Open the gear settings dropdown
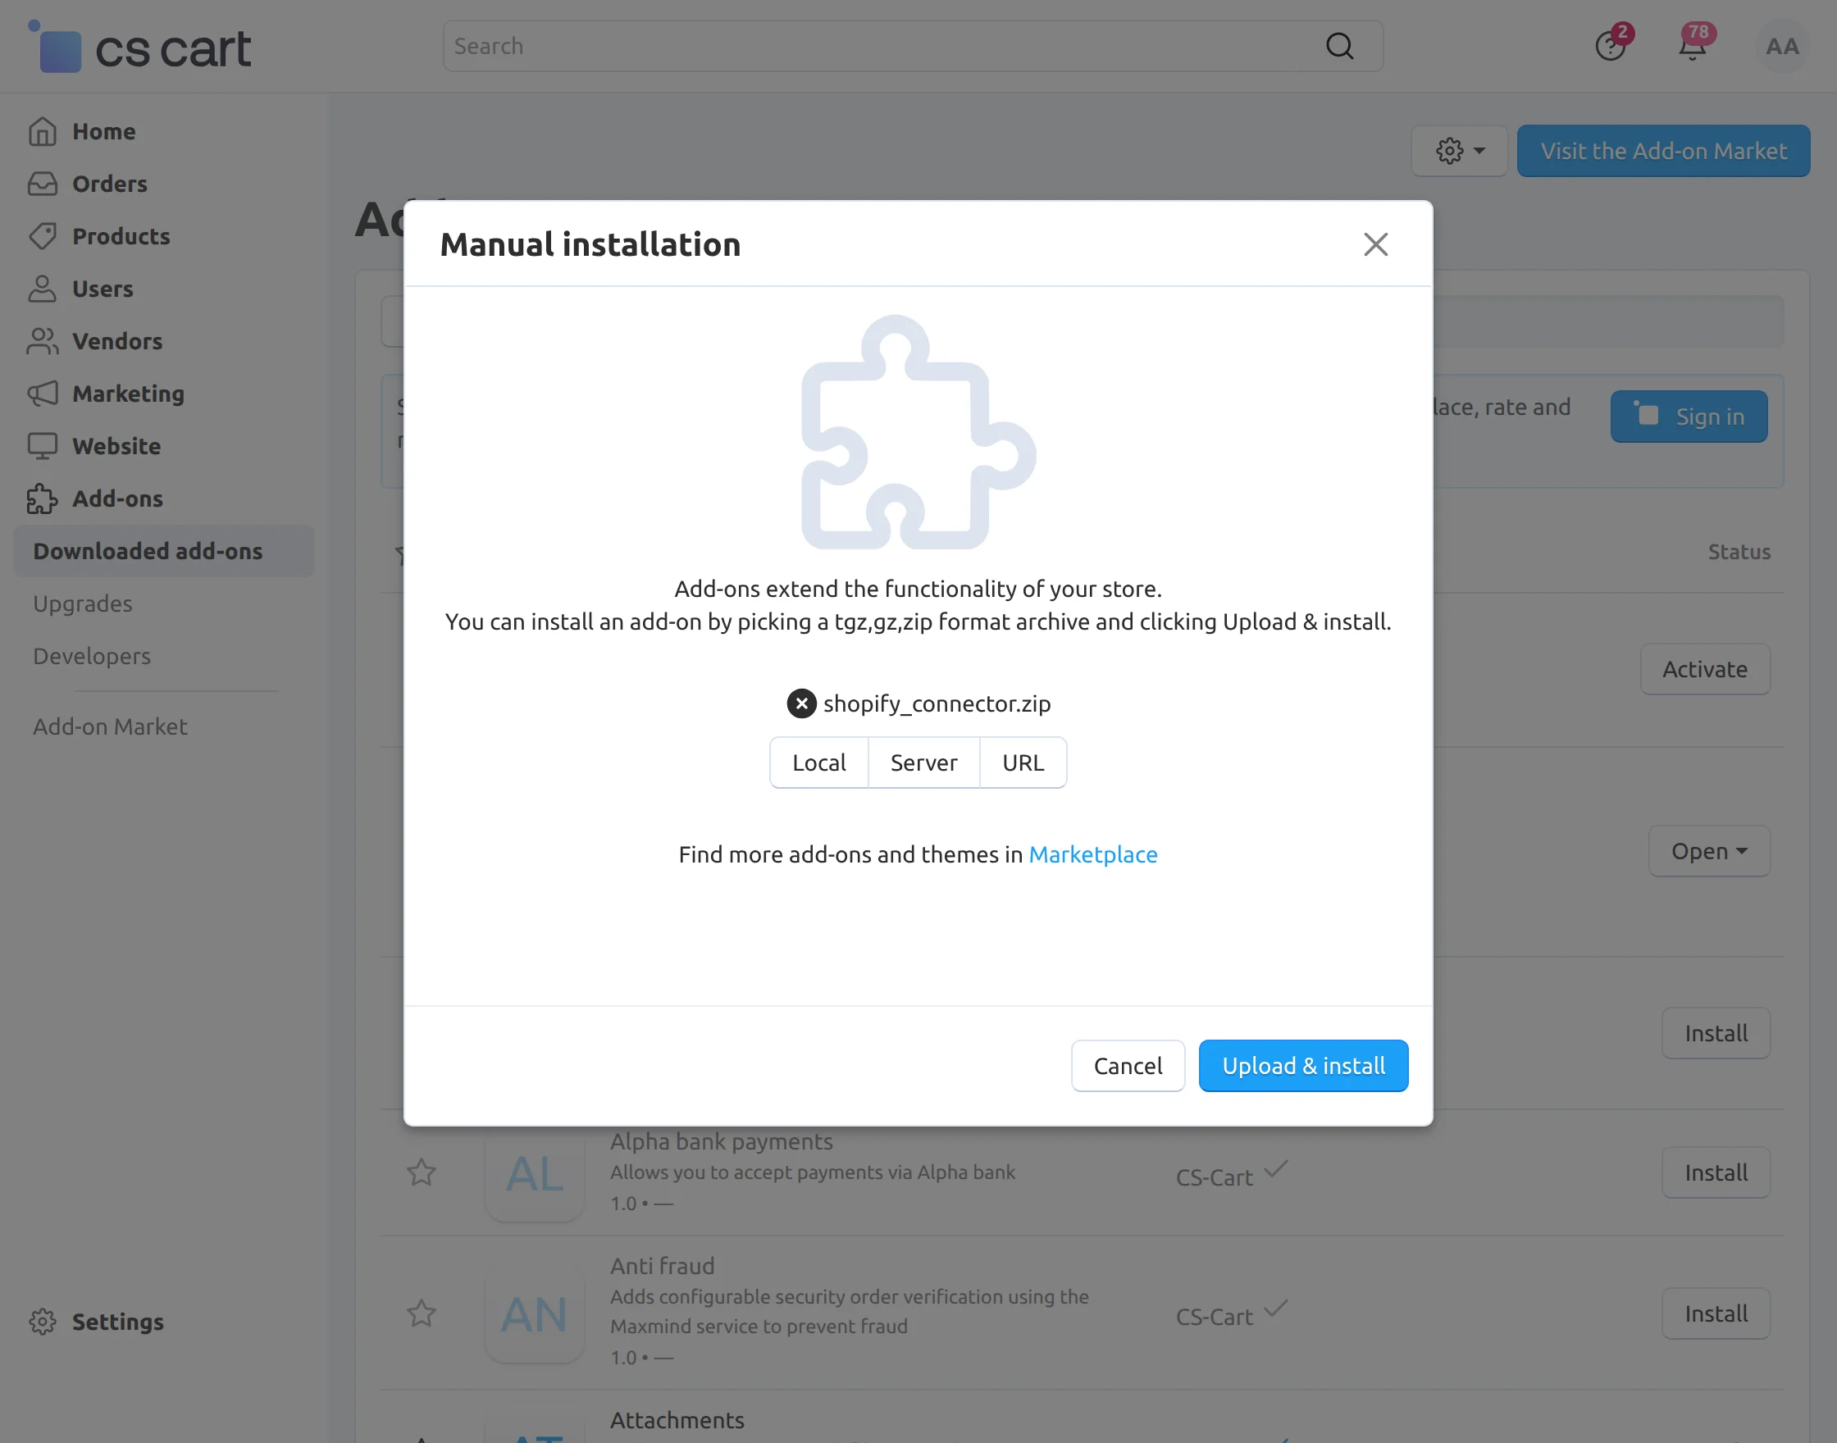Screen dimensions: 1837x1443 pyautogui.click(x=1459, y=151)
